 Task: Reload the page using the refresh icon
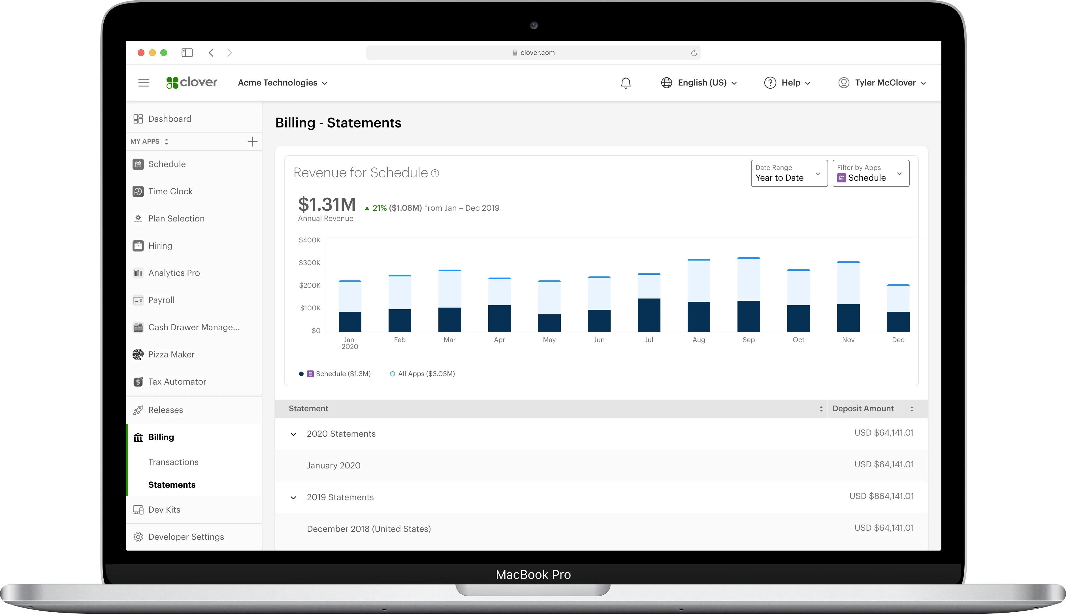click(x=694, y=53)
